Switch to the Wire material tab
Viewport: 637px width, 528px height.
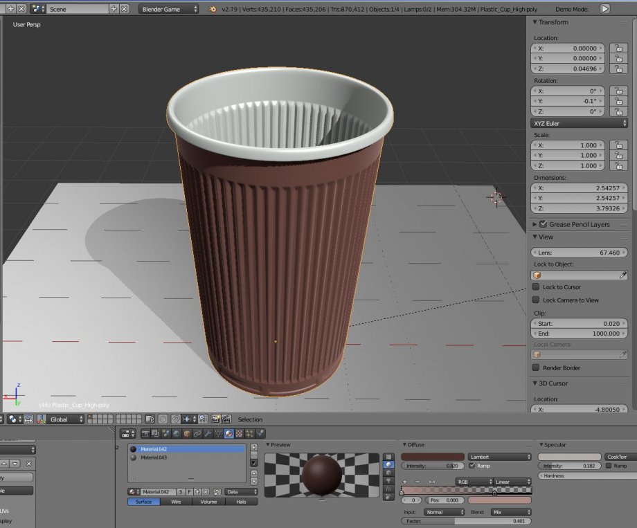174,501
